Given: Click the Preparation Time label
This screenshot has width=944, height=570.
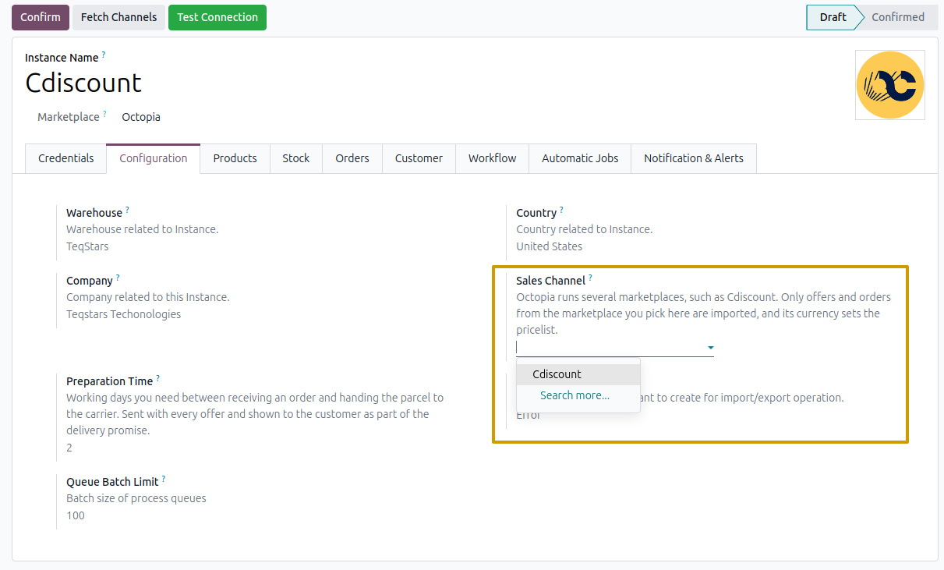Looking at the screenshot, I should point(109,381).
